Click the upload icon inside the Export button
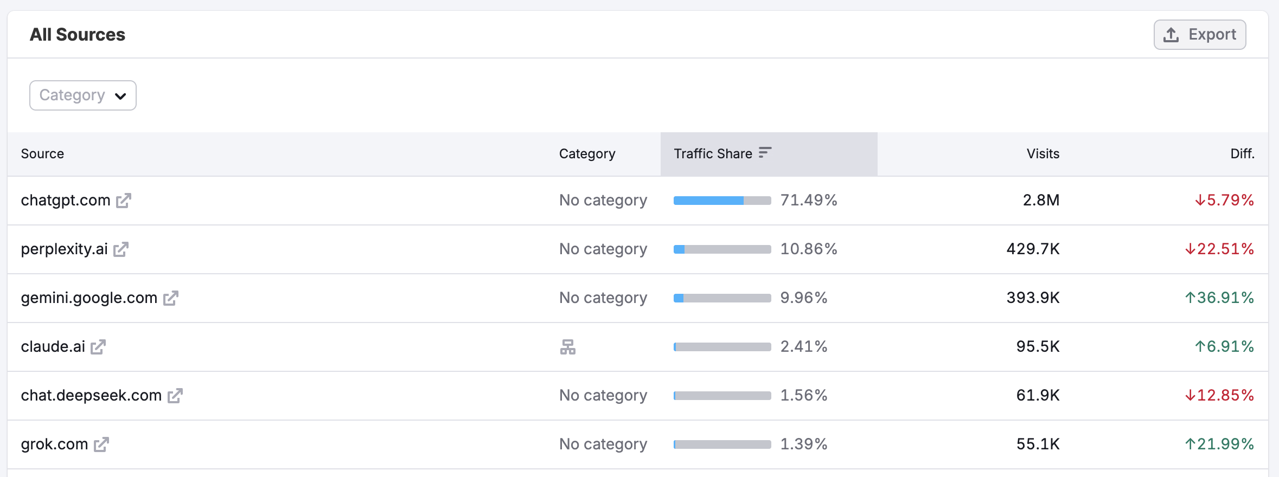 [1171, 34]
